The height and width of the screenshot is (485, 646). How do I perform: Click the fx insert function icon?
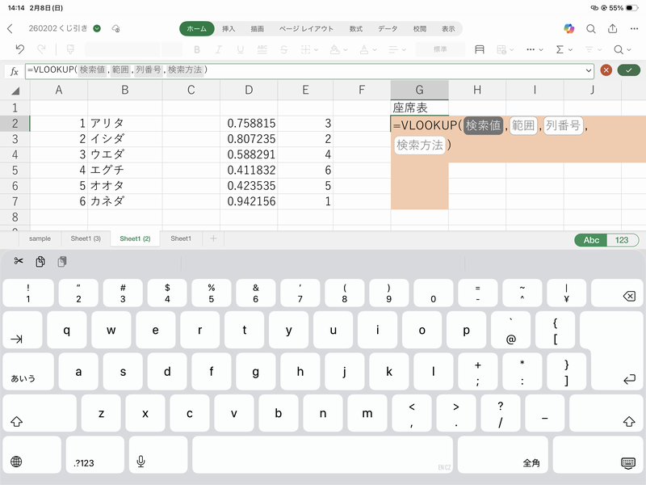14,71
